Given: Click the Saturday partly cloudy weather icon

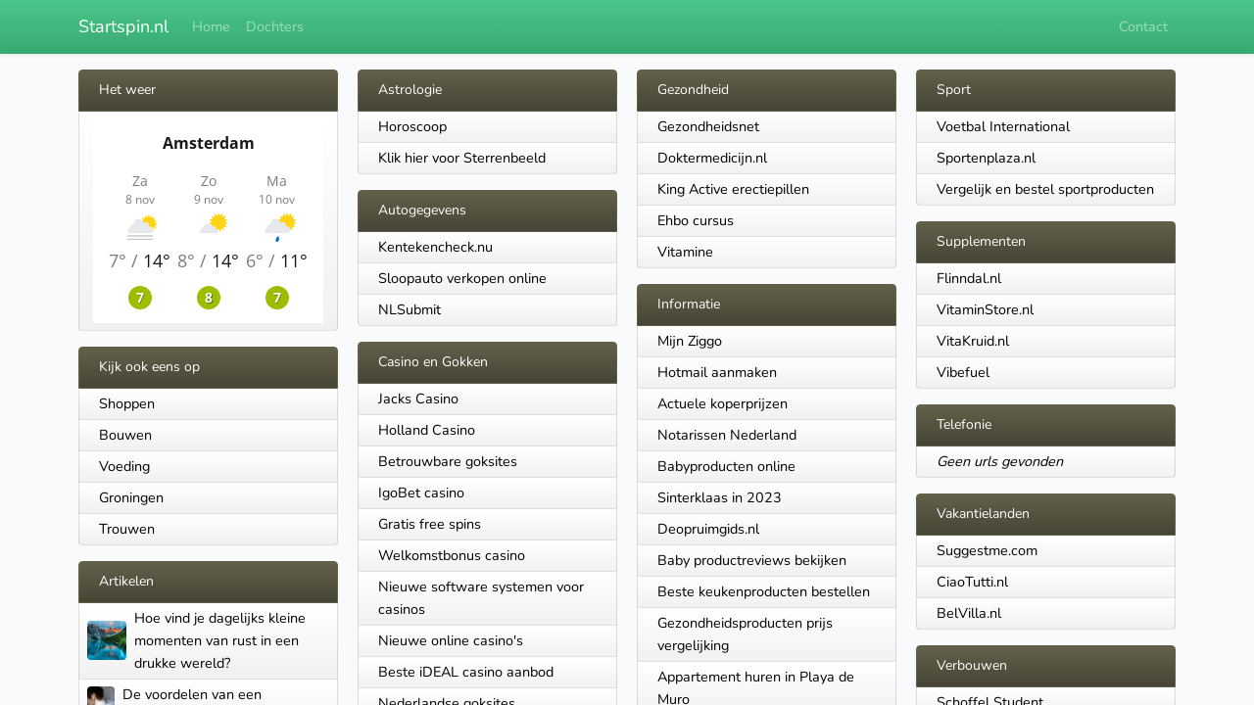Looking at the screenshot, I should coord(140,227).
